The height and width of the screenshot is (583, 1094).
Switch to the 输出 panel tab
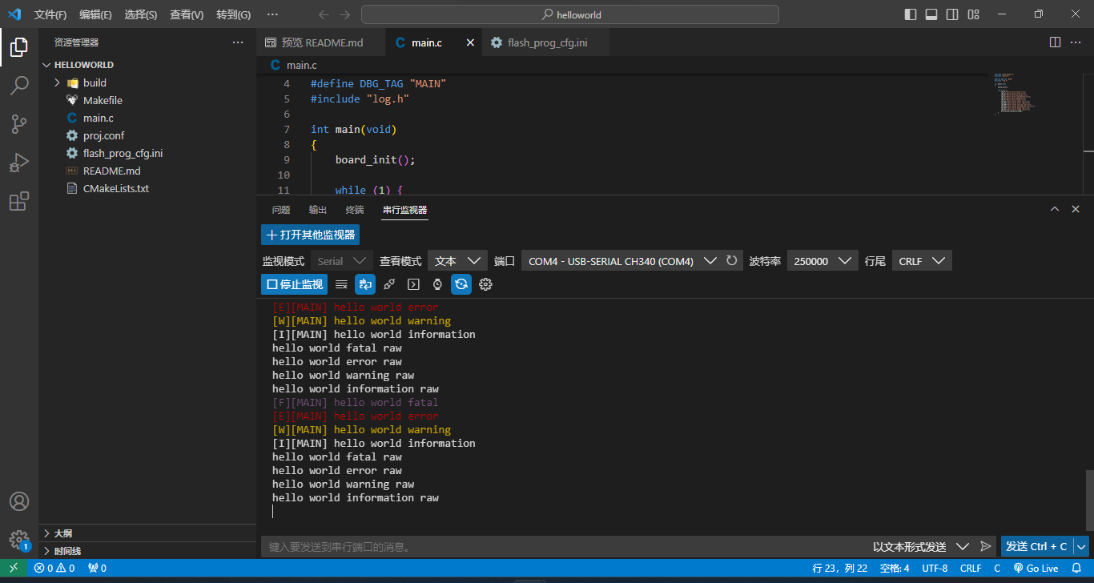pyautogui.click(x=318, y=210)
